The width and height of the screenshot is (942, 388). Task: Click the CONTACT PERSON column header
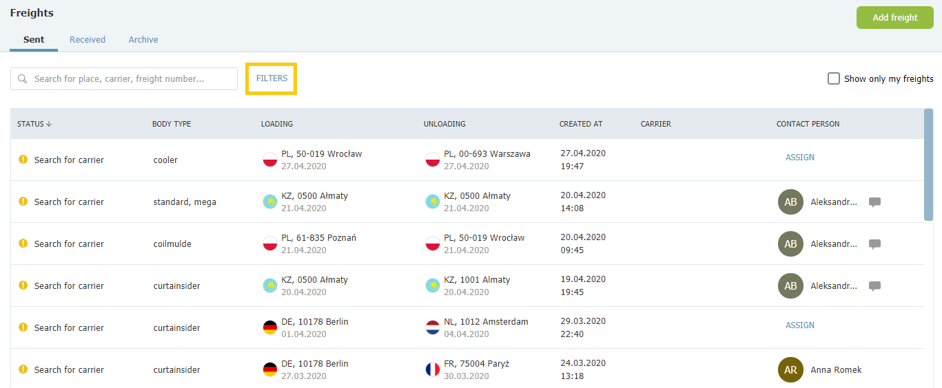click(808, 124)
